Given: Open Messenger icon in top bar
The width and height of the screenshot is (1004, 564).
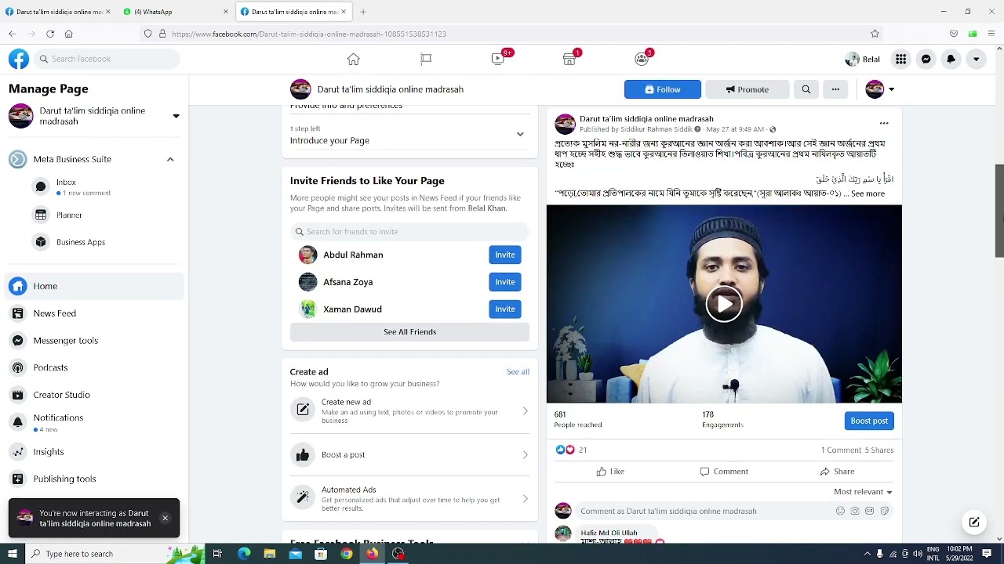Looking at the screenshot, I should (x=926, y=59).
